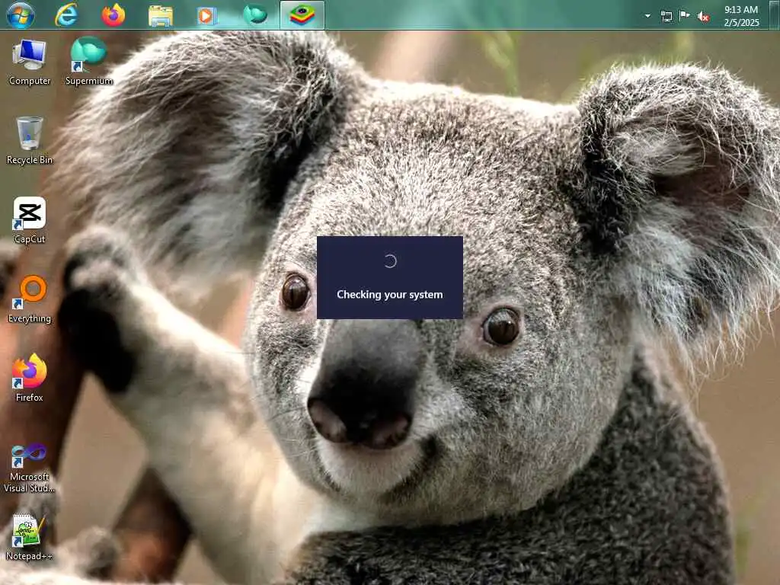This screenshot has width=780, height=585.
Task: Open the clock showing 9:13 AM
Action: tap(741, 16)
